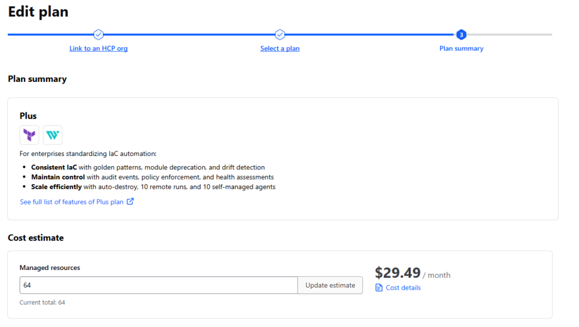Click the Terraform logo icon under Plus

[x=29, y=135]
